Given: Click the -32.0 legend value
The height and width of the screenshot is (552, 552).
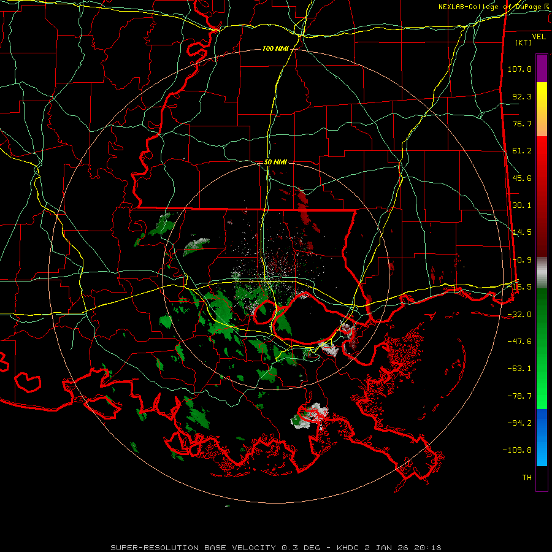Looking at the screenshot, I should tap(519, 315).
